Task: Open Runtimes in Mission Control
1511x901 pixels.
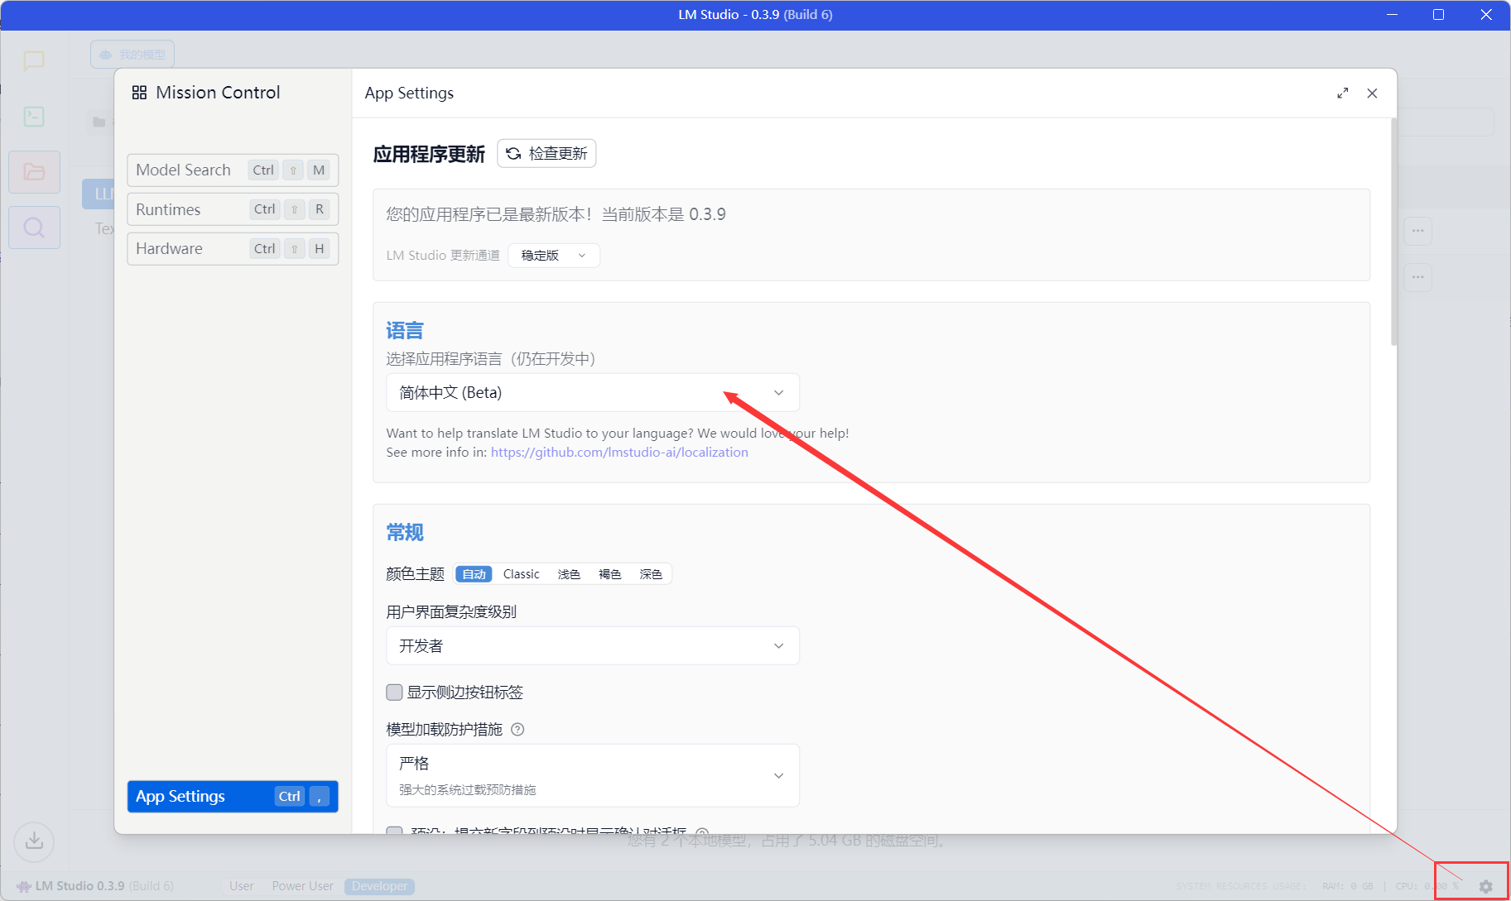Action: coord(233,209)
